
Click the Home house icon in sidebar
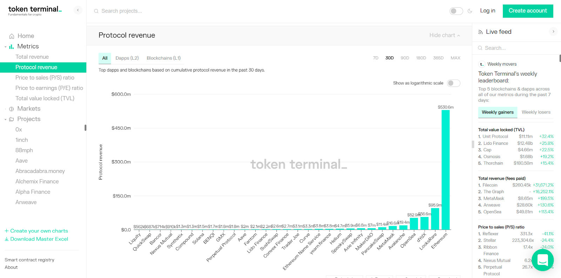tap(12, 36)
